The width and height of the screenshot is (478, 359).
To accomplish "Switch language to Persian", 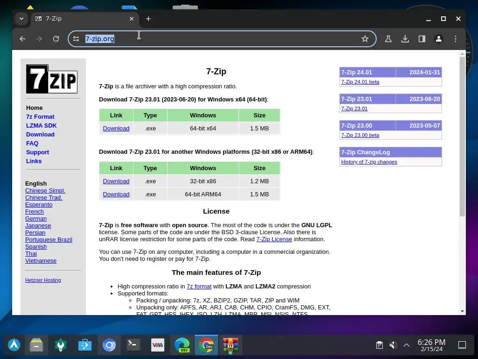I will coord(35,233).
